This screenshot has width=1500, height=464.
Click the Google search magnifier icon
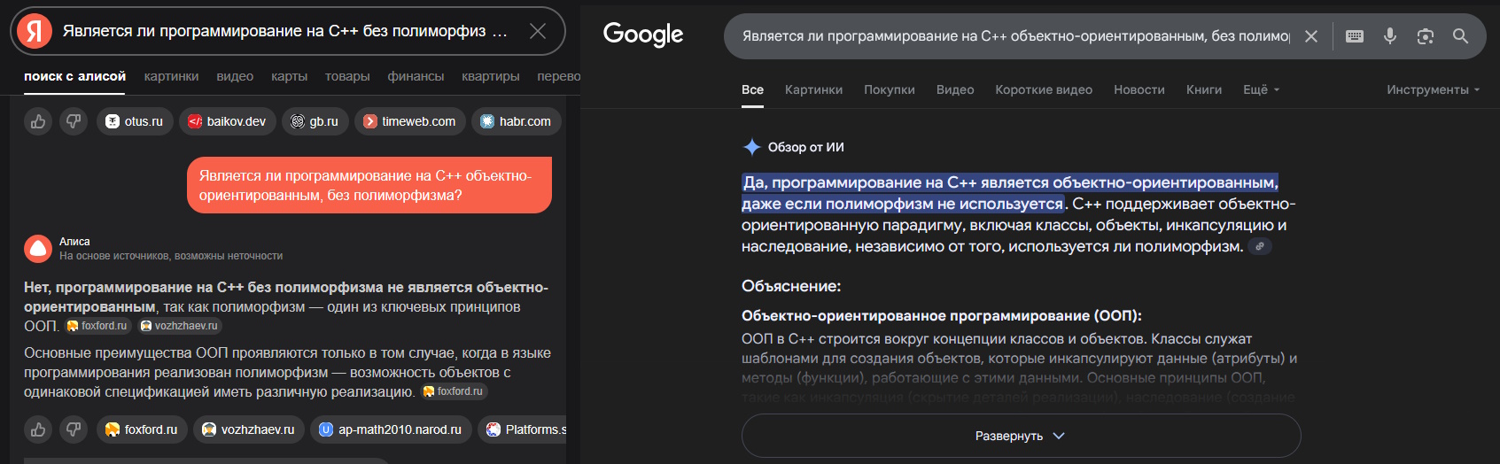click(x=1460, y=36)
